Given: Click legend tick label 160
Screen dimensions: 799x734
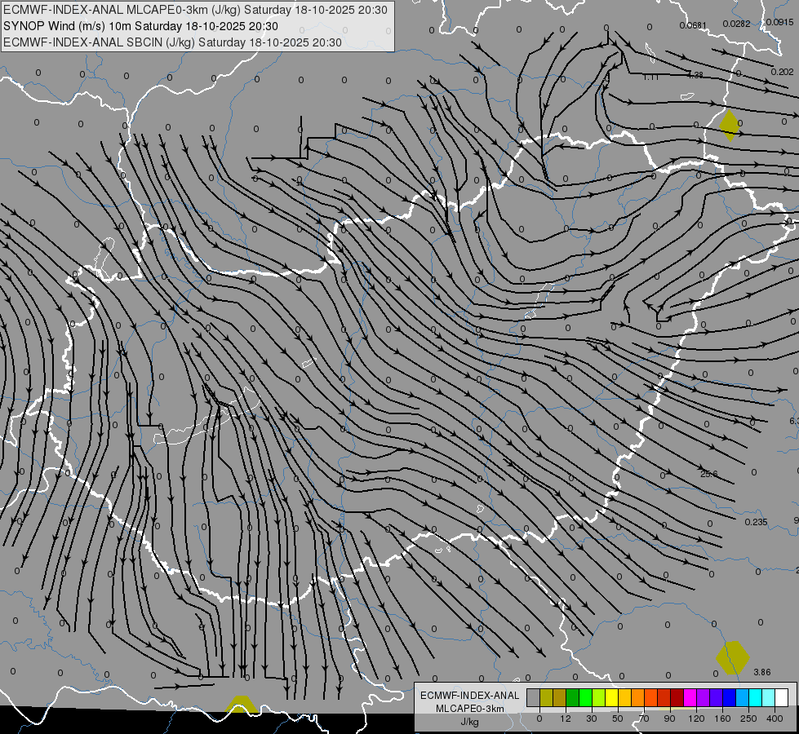Looking at the screenshot, I should pos(722,719).
